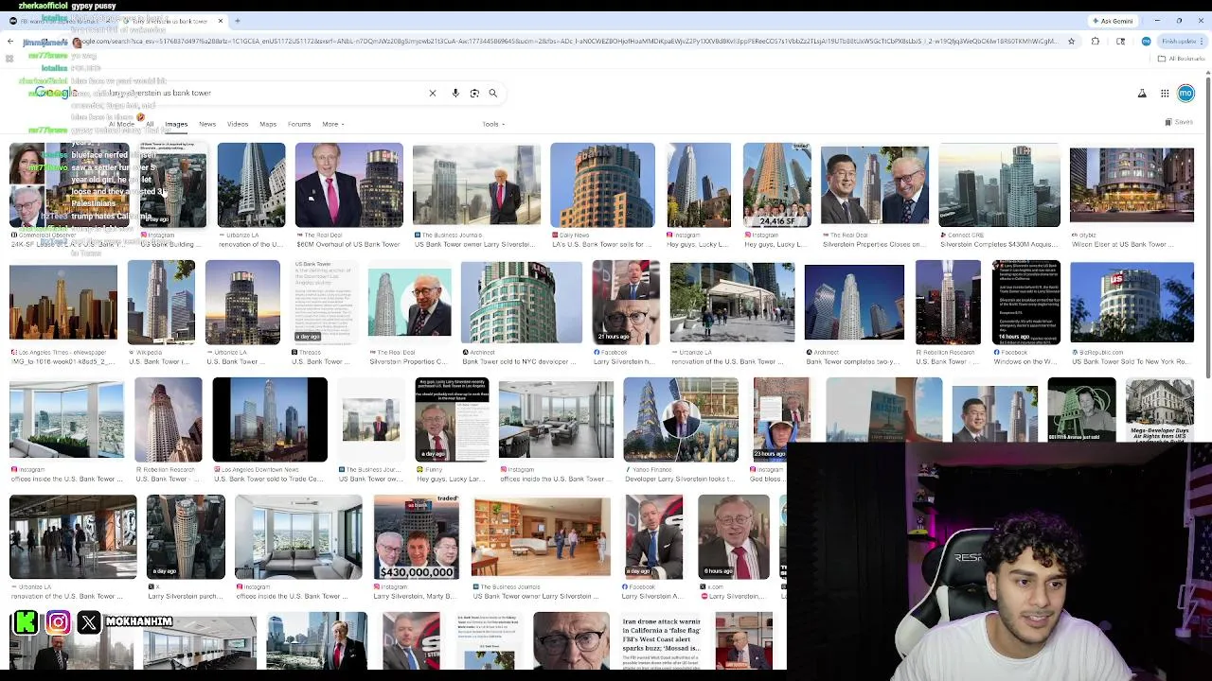Open the Chrome profile avatar in toolbar

click(1146, 42)
